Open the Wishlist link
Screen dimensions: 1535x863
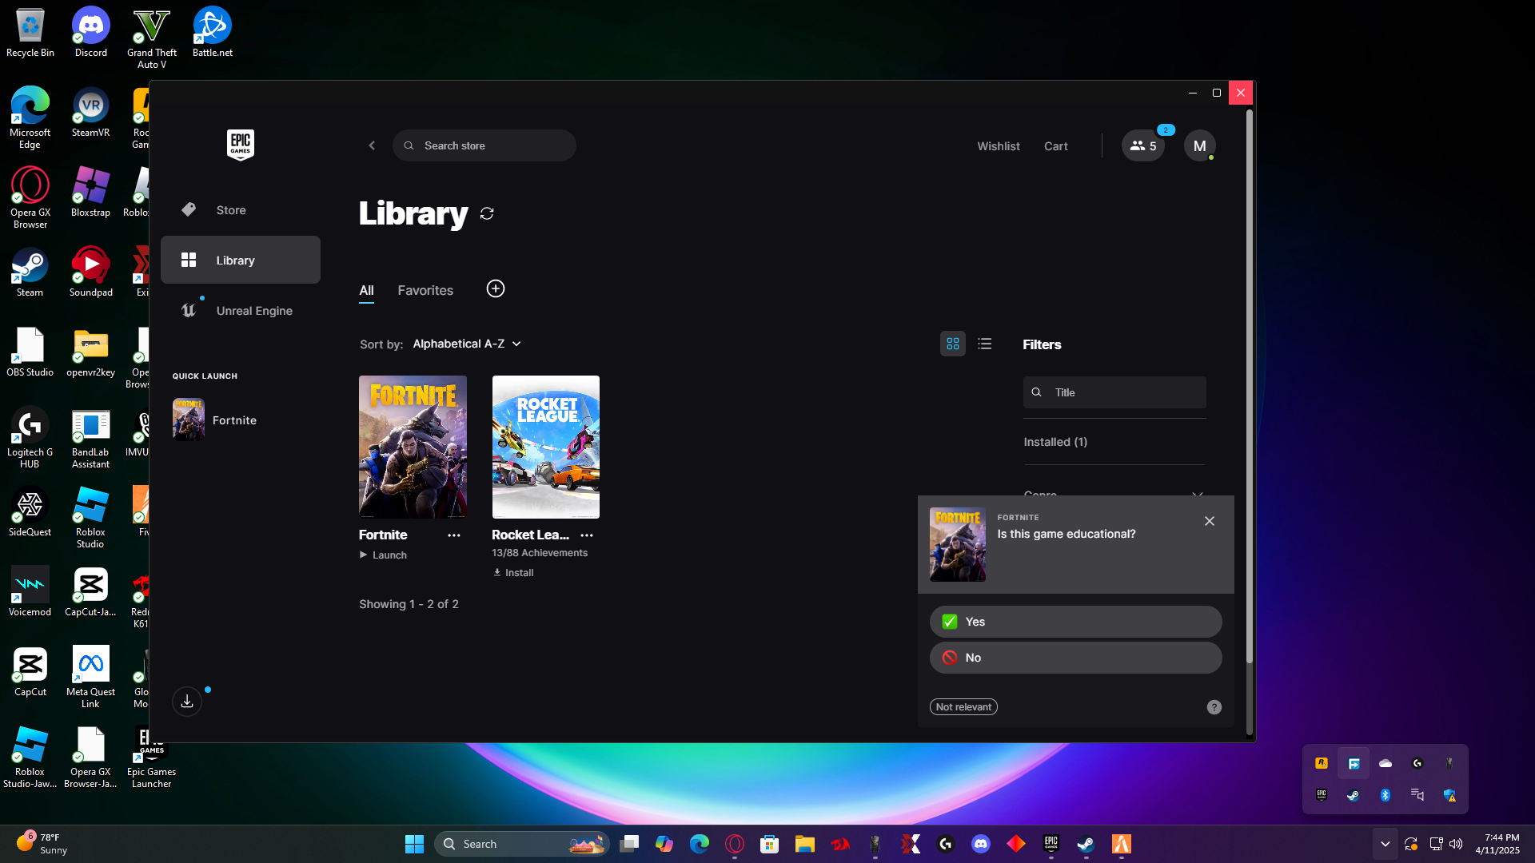point(999,146)
